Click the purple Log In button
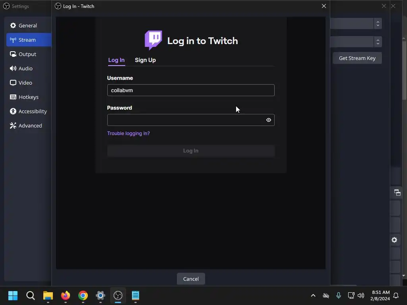This screenshot has width=407, height=305. pyautogui.click(x=191, y=151)
